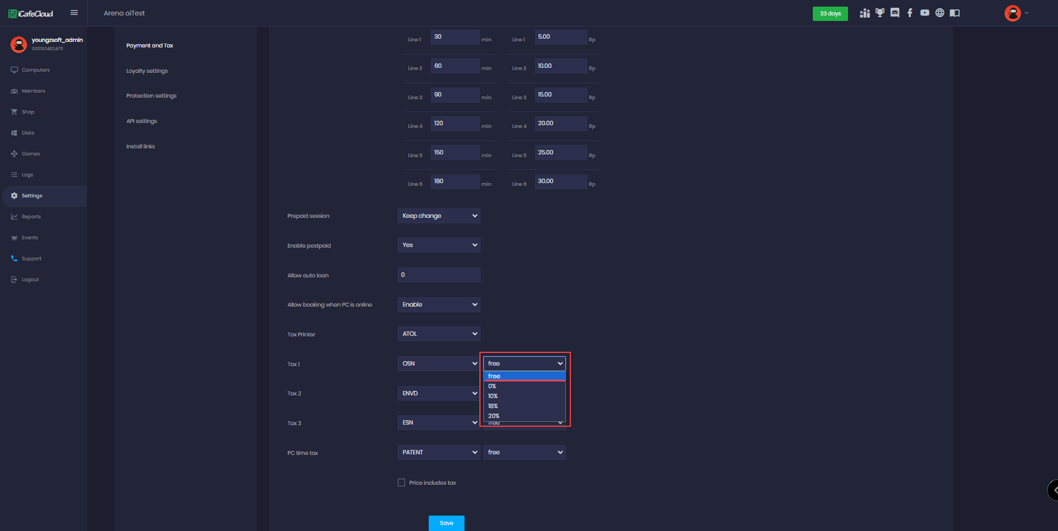Expand the Tax Printer ATOL dropdown
Viewport: 1058px width, 531px height.
coord(439,334)
